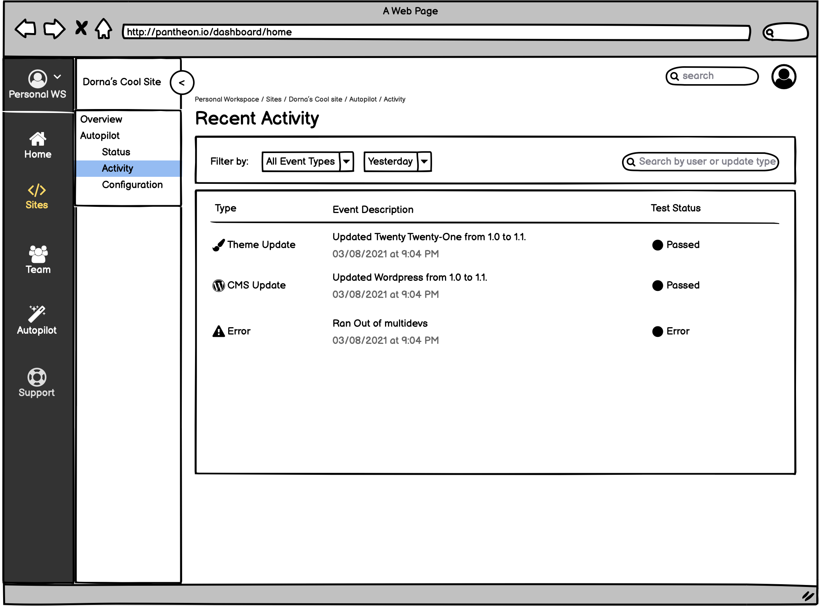The height and width of the screenshot is (606, 819).
Task: Select Configuration in Autopilot submenu
Action: point(132,185)
